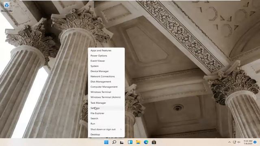Open the Windows Start button

(106, 142)
